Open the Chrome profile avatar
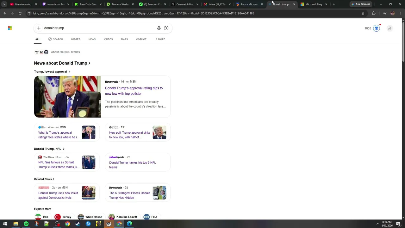The height and width of the screenshot is (228, 405). coord(392,13)
